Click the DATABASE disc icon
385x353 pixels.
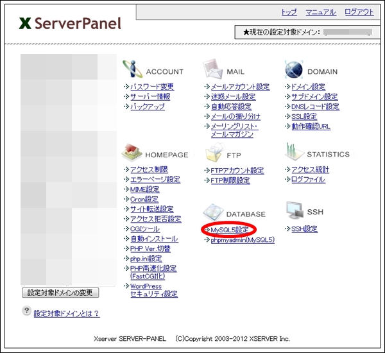(x=213, y=212)
